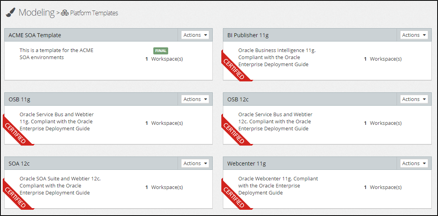Click the OSB 12c template description
The width and height of the screenshot is (438, 216).
tap(275, 121)
